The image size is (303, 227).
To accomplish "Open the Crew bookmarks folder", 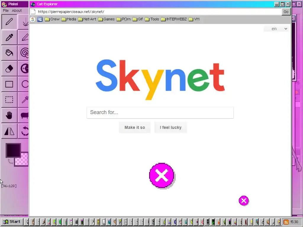I will (x=52, y=19).
